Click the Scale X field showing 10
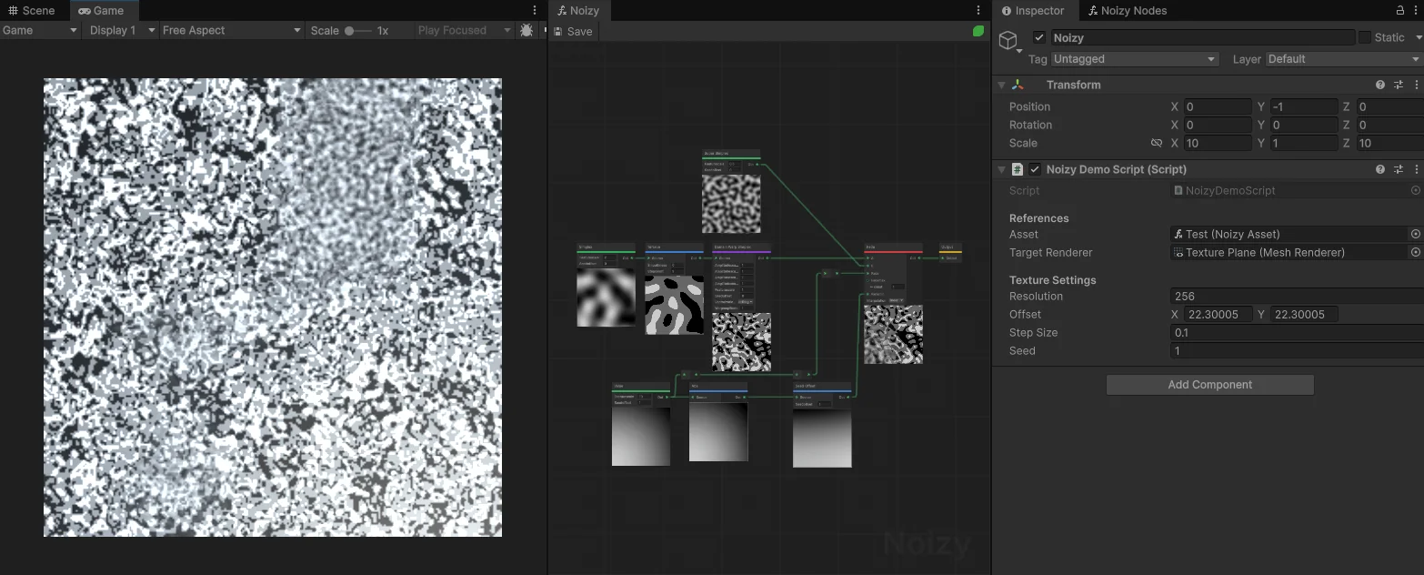This screenshot has height=575, width=1424. click(1218, 143)
